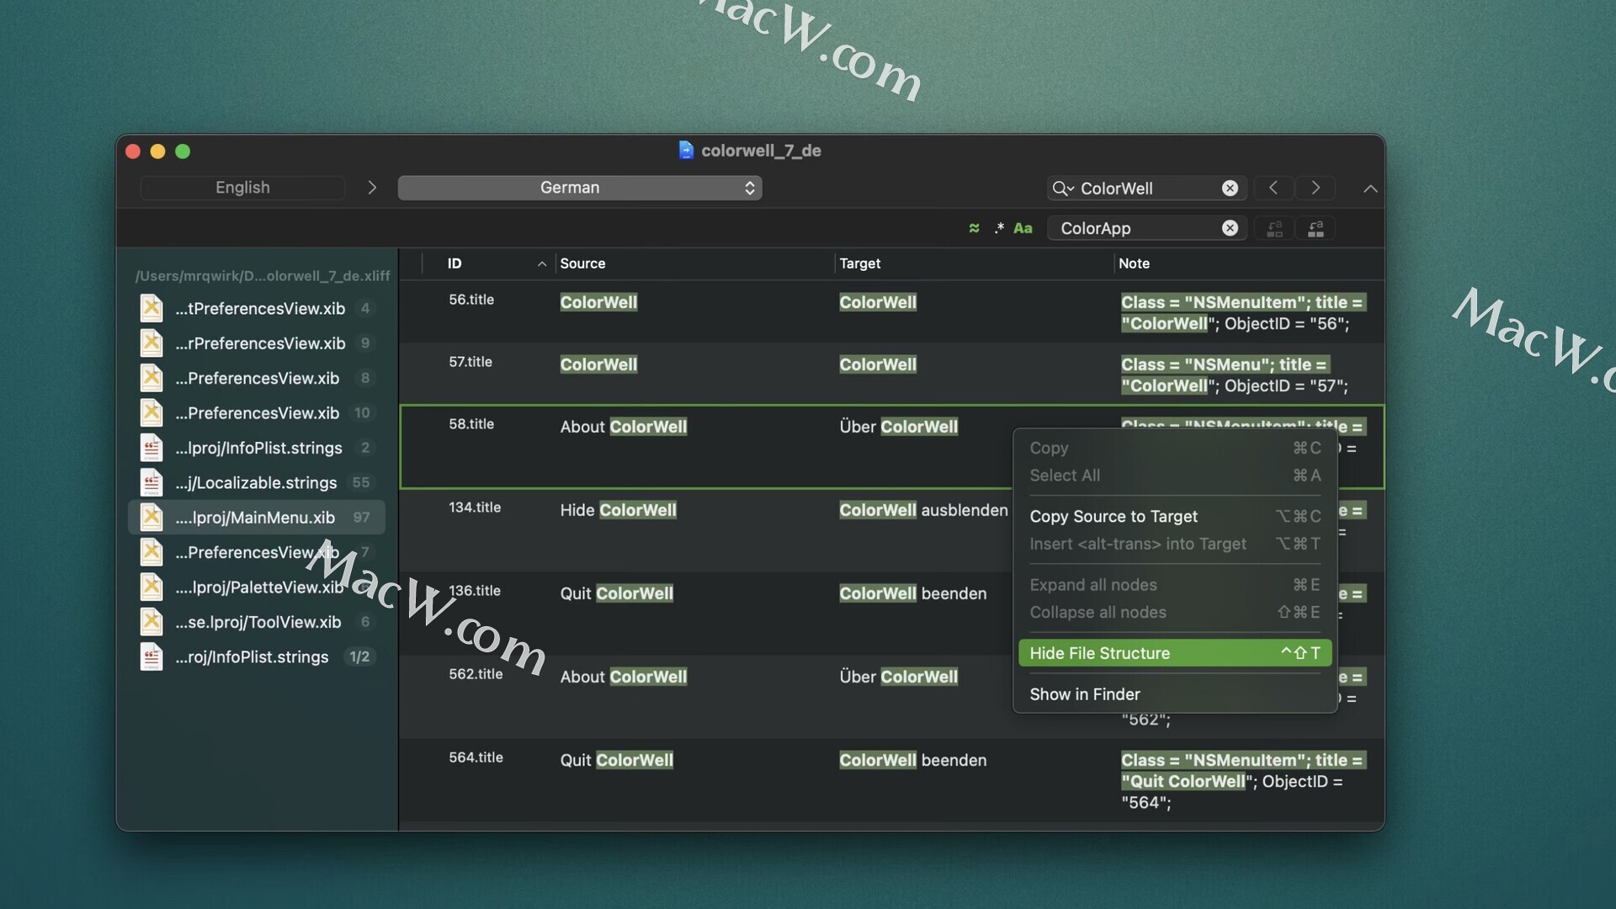Choose Show in Finder menu item
Screen dimensions: 1616x909
[1175, 694]
